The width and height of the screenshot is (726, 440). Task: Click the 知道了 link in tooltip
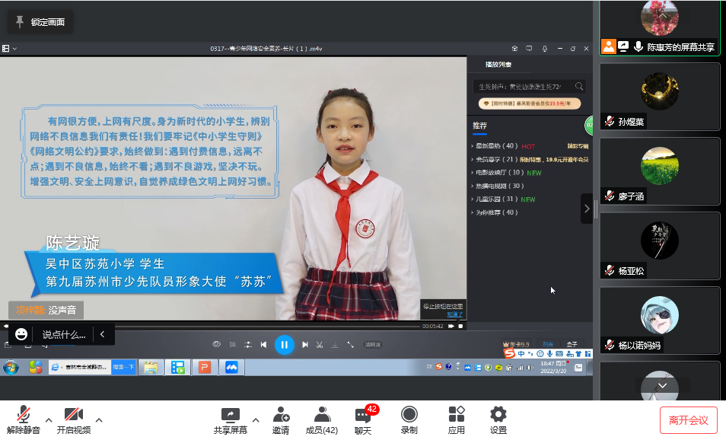click(454, 314)
